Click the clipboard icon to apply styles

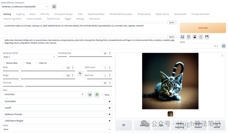point(201,37)
